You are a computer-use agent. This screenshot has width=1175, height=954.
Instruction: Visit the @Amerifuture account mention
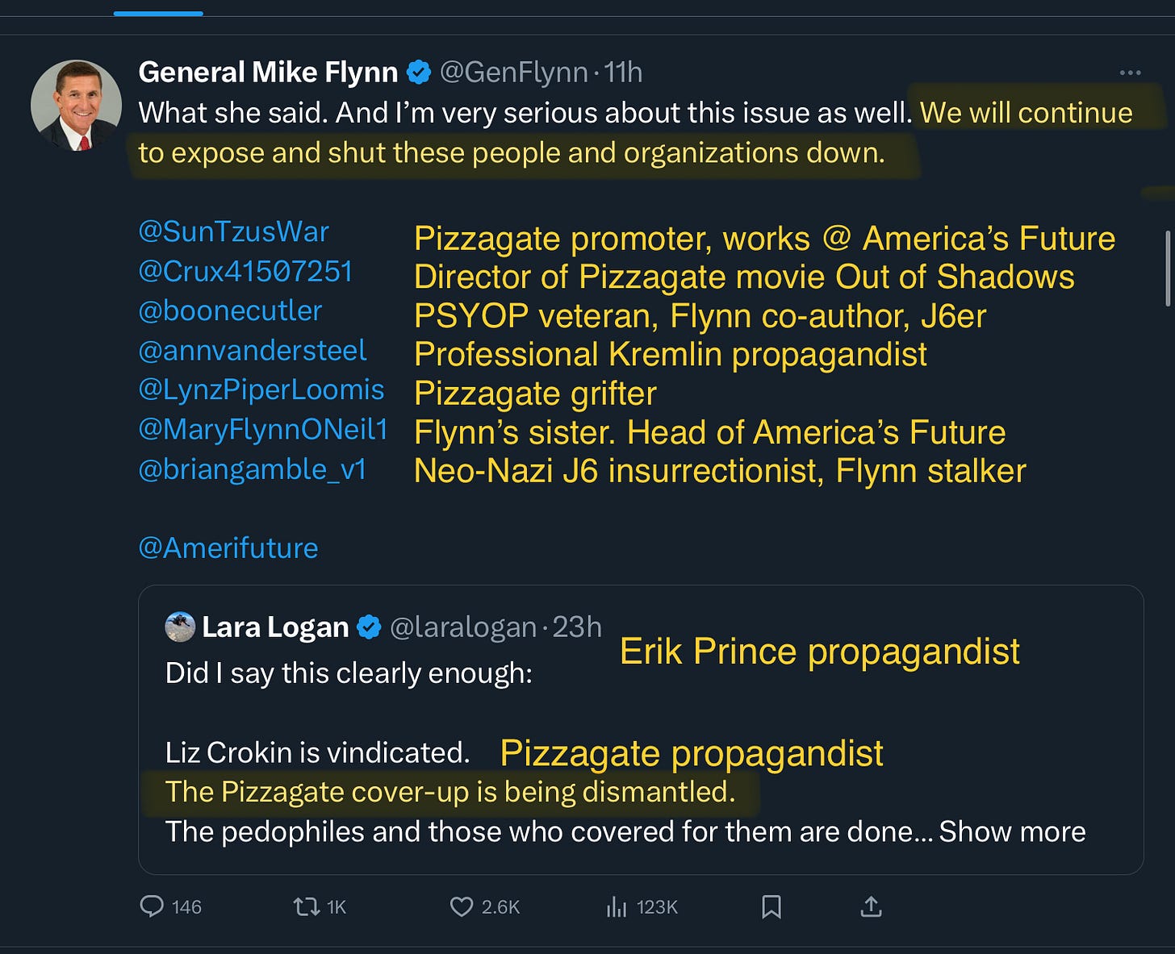pos(228,548)
